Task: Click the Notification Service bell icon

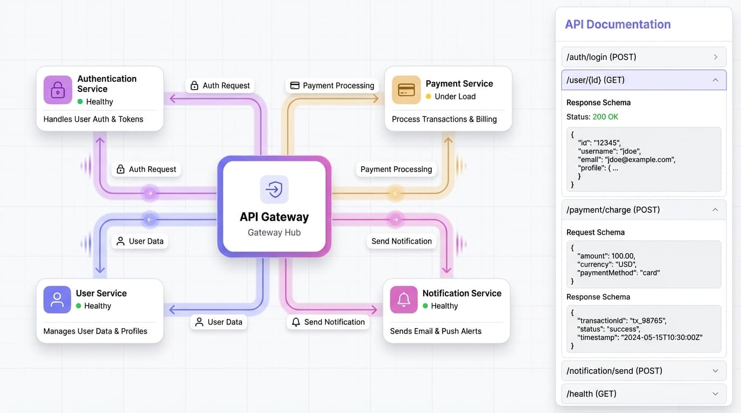Action: coord(404,300)
